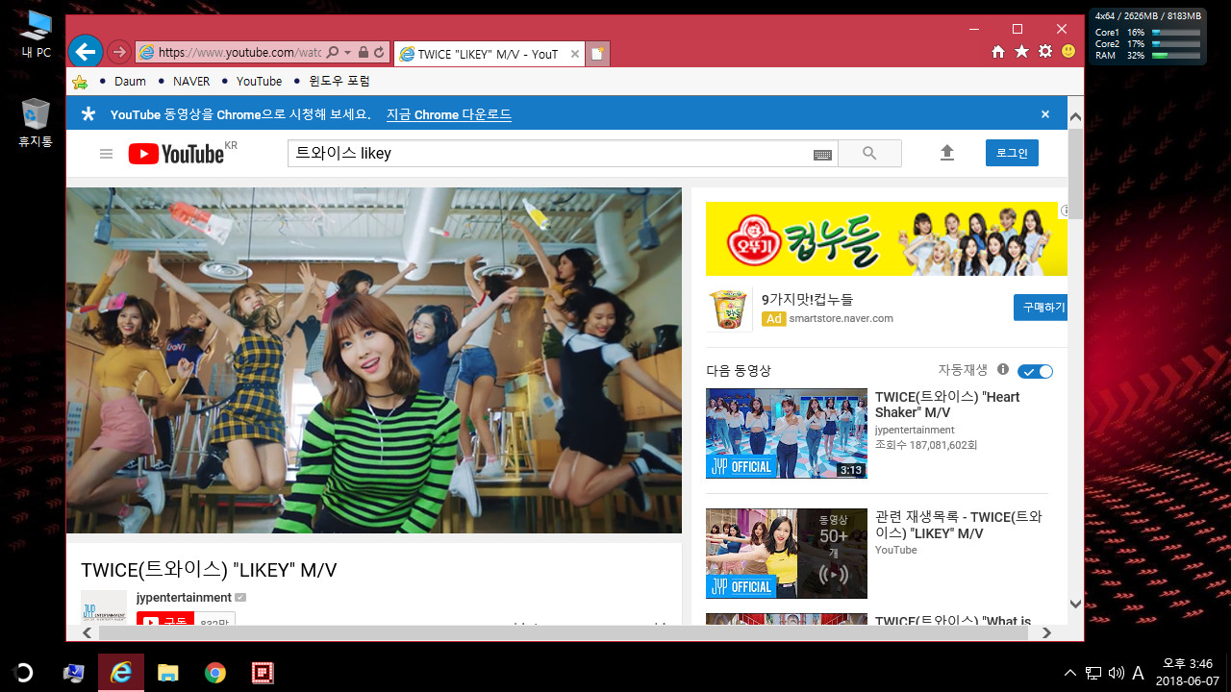
Task: Open the jypentertainment channel name
Action: [184, 598]
